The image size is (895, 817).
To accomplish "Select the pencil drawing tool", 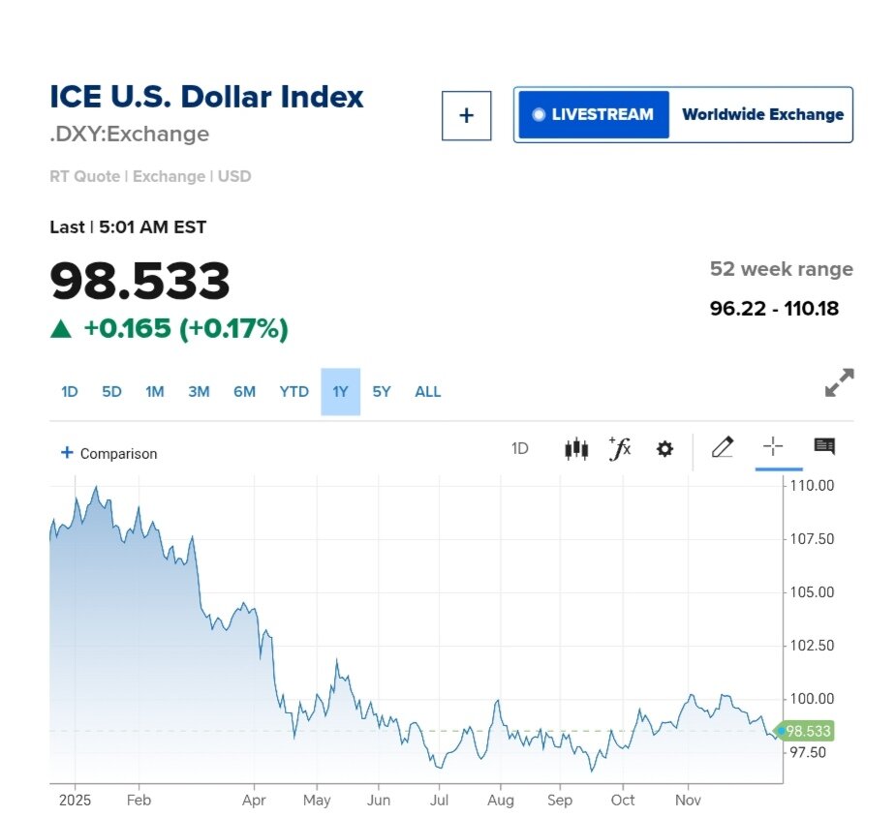I will point(722,448).
